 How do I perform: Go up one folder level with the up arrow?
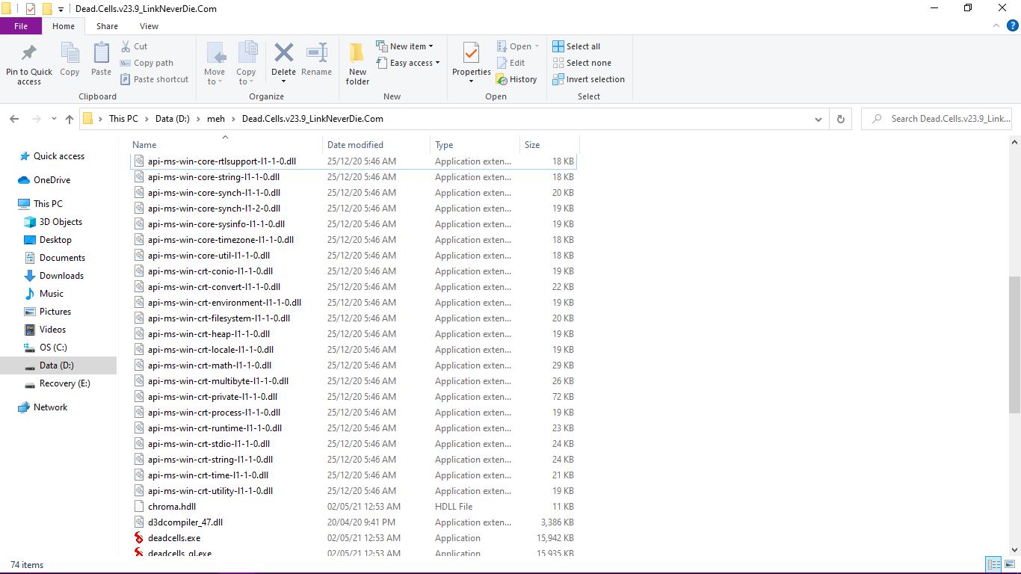(x=70, y=119)
